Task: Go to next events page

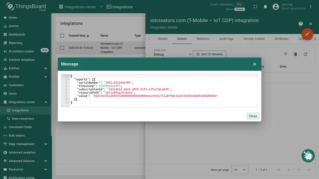Action: tap(299, 170)
